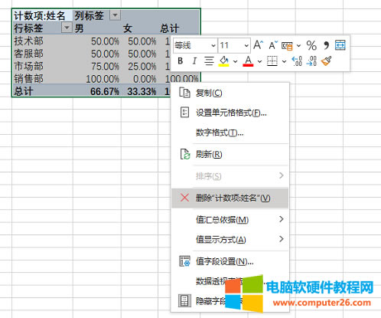This screenshot has height=318, width=381.
Task: Click Format Painter brush icon
Action: pos(327,61)
